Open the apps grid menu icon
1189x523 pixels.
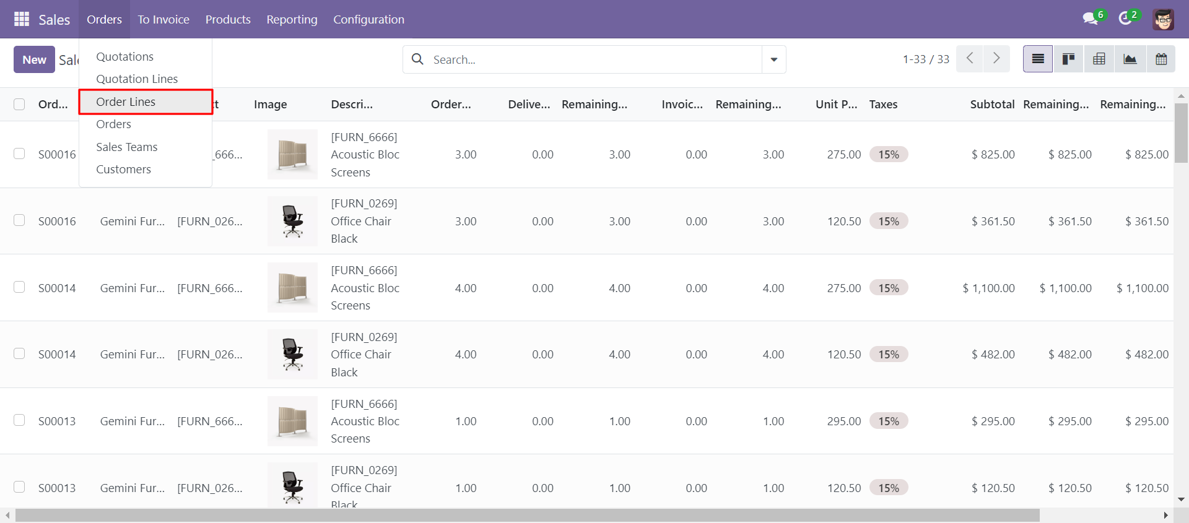point(22,19)
